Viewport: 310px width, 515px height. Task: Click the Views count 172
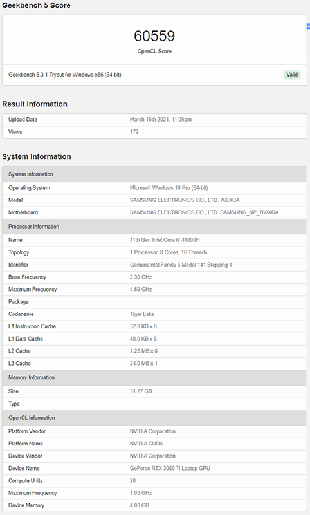click(134, 132)
